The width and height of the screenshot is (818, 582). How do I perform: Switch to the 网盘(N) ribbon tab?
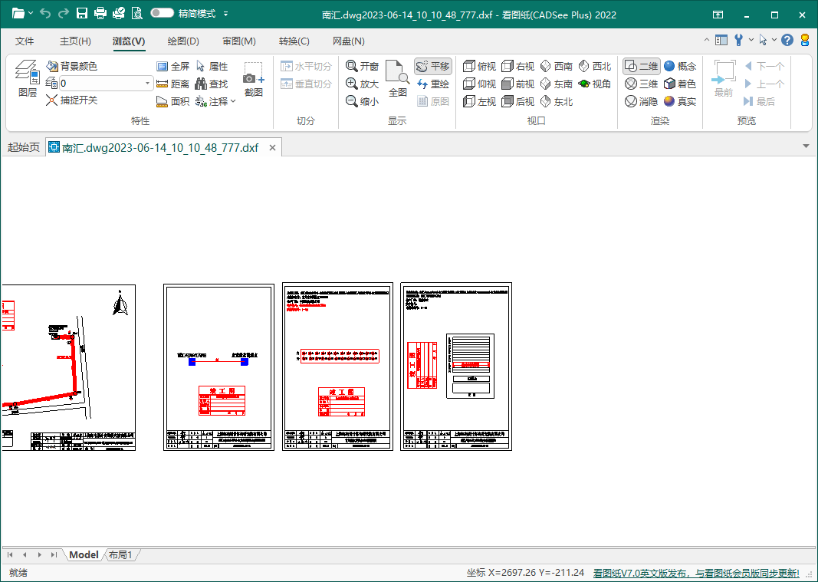(349, 41)
